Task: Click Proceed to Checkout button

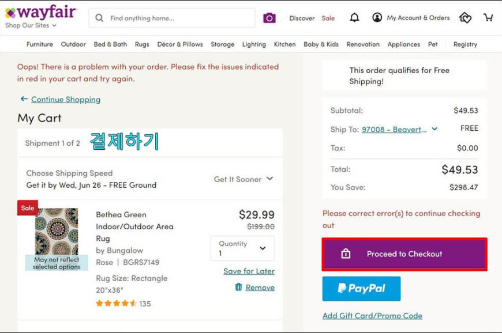Action: point(404,254)
